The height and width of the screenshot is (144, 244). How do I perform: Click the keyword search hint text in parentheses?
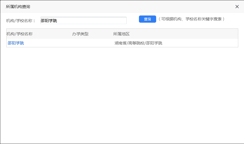[191, 19]
